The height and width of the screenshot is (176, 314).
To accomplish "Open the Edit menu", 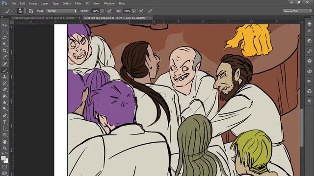I will [x=23, y=3].
